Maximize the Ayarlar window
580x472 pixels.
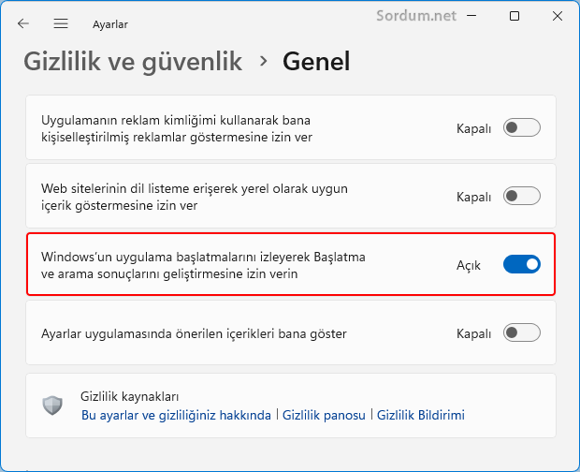point(515,16)
